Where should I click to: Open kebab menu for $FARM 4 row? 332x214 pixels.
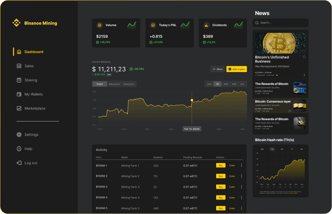(241, 198)
